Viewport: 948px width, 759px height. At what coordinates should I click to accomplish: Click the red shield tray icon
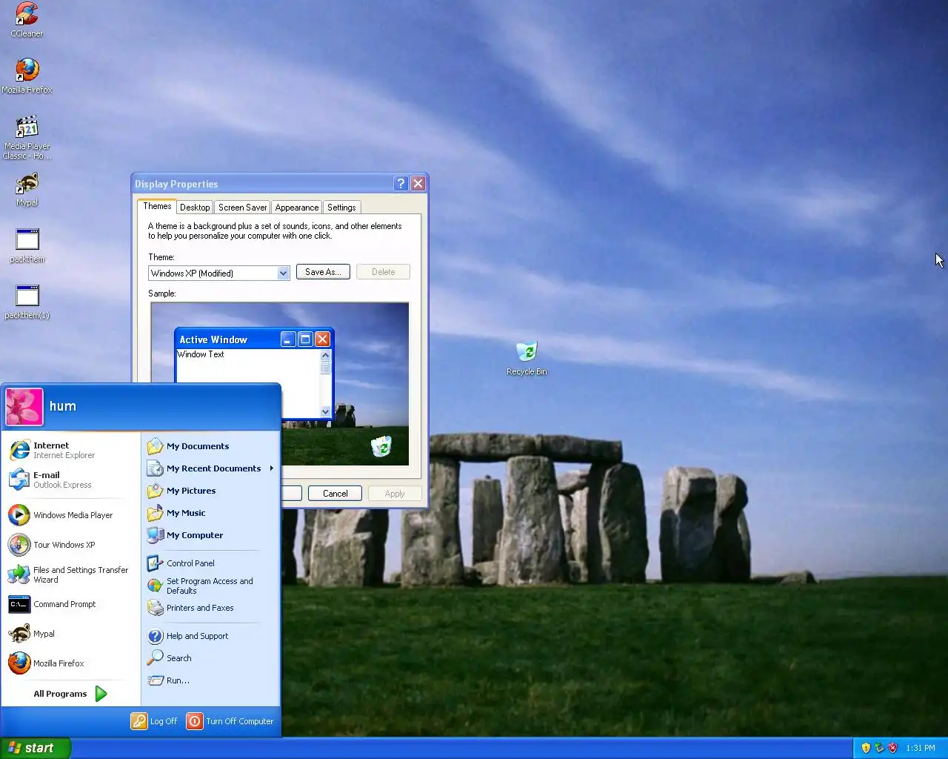pyautogui.click(x=892, y=748)
